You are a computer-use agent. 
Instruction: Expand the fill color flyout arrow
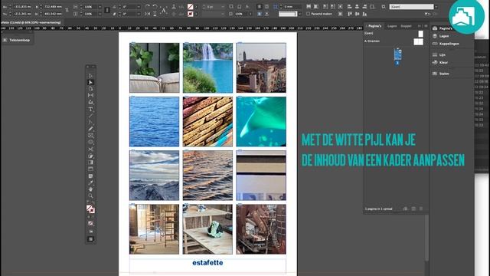tap(196, 7)
